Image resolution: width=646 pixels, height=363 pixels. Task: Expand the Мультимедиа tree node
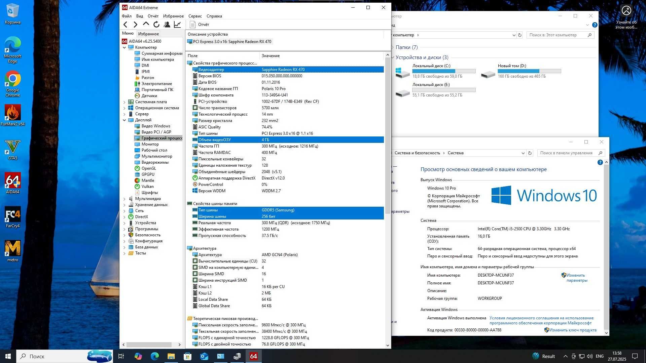pyautogui.click(x=124, y=199)
